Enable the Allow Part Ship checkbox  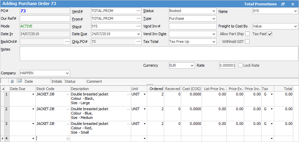[247, 34]
